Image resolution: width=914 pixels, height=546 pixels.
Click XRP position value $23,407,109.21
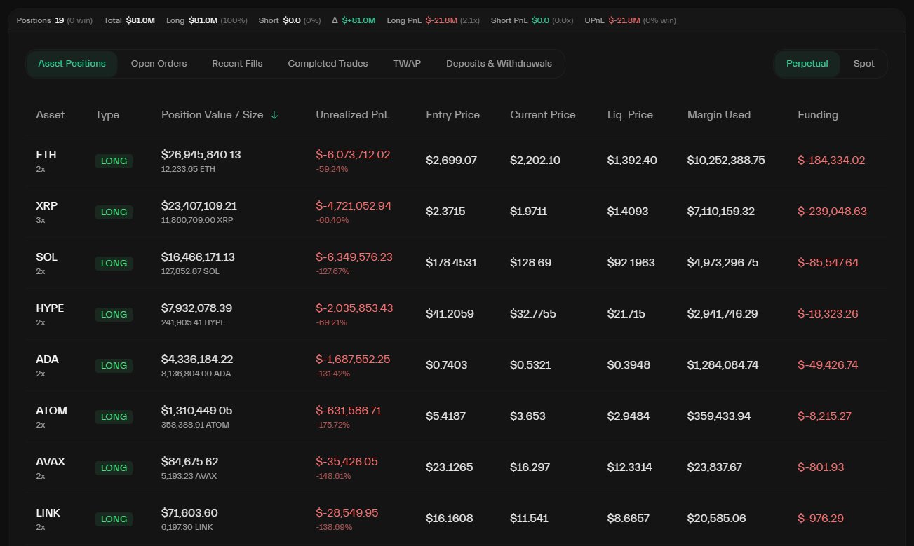point(199,206)
